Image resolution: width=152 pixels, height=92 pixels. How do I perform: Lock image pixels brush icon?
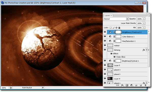click(x=113, y=28)
